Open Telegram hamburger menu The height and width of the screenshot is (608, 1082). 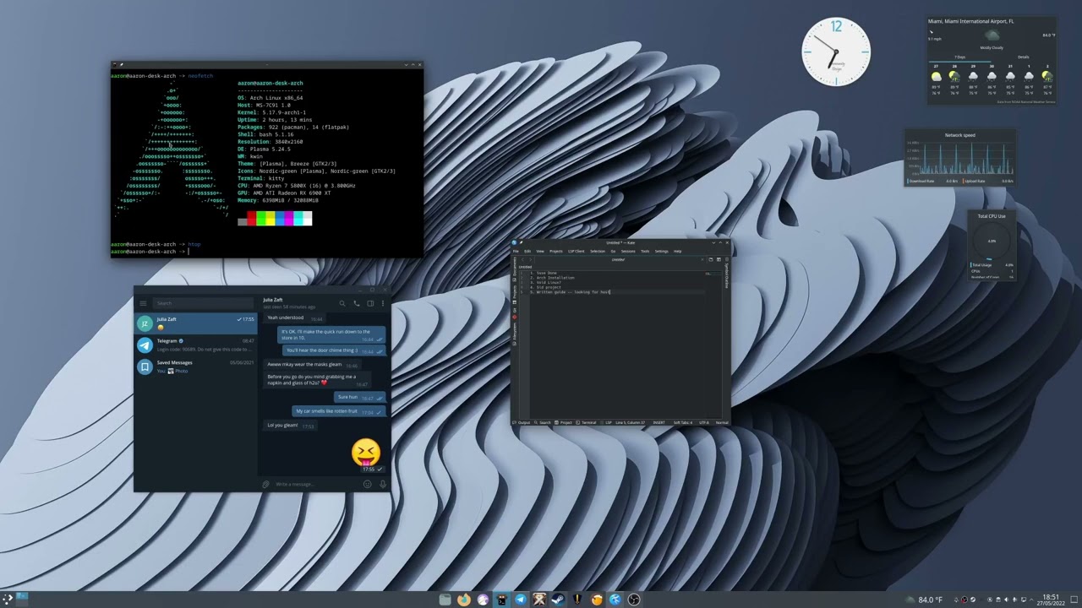coord(143,303)
